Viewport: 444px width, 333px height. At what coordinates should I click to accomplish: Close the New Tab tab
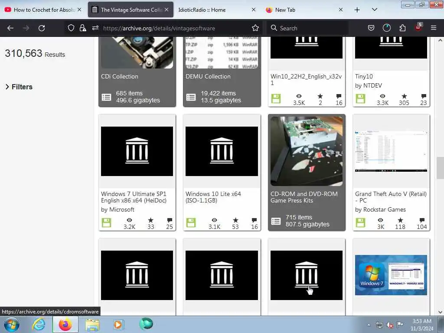341,10
